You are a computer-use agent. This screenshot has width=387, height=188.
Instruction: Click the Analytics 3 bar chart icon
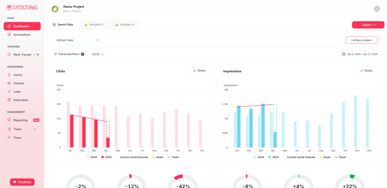pos(86,25)
